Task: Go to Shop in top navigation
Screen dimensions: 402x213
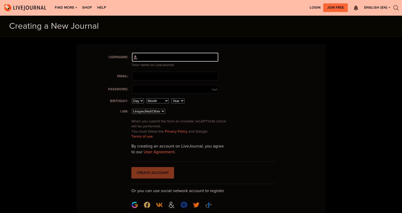Action: click(x=87, y=8)
